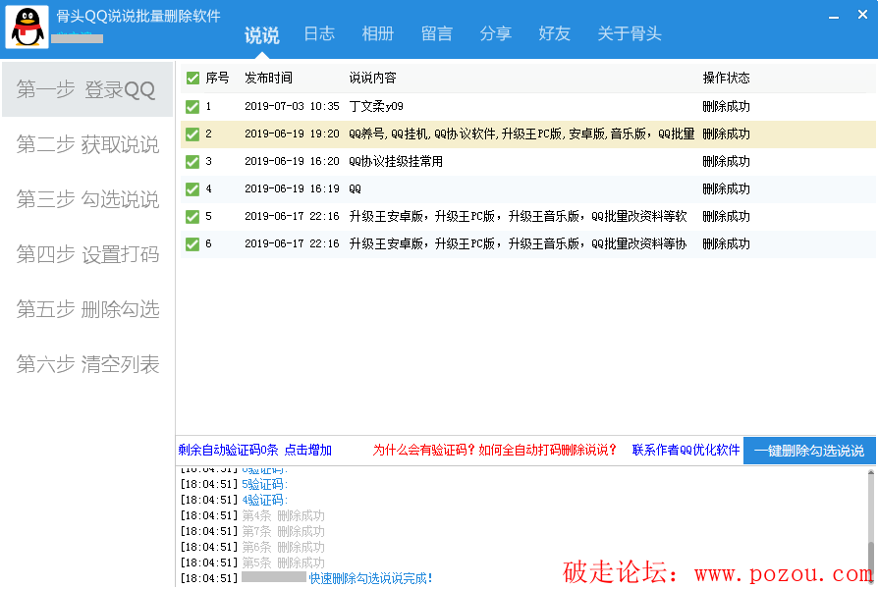Click 第一步 登录QQ in the sidebar
Viewport: 878px width, 589px height.
coord(86,89)
